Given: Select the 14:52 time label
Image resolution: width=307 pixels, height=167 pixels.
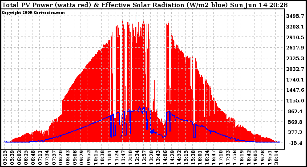Looking at the screenshot, I should [179, 158].
